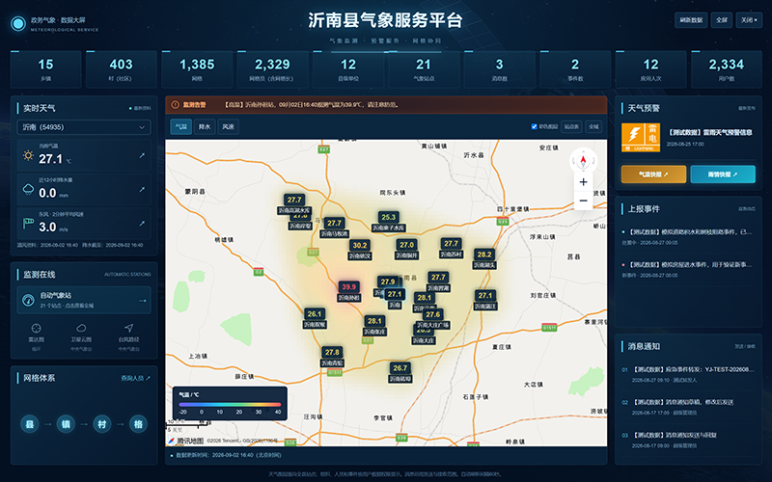Open the wind speed 3.0 detail arrow

point(142,224)
